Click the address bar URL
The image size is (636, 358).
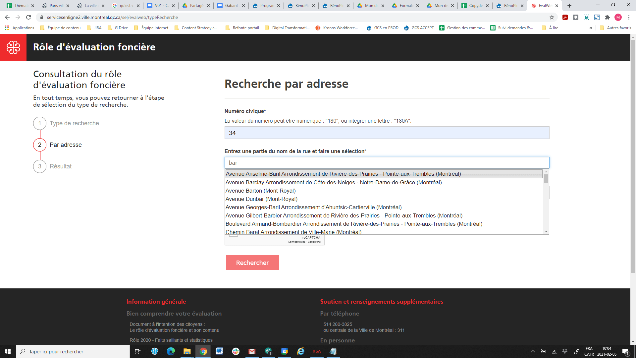[x=112, y=17]
